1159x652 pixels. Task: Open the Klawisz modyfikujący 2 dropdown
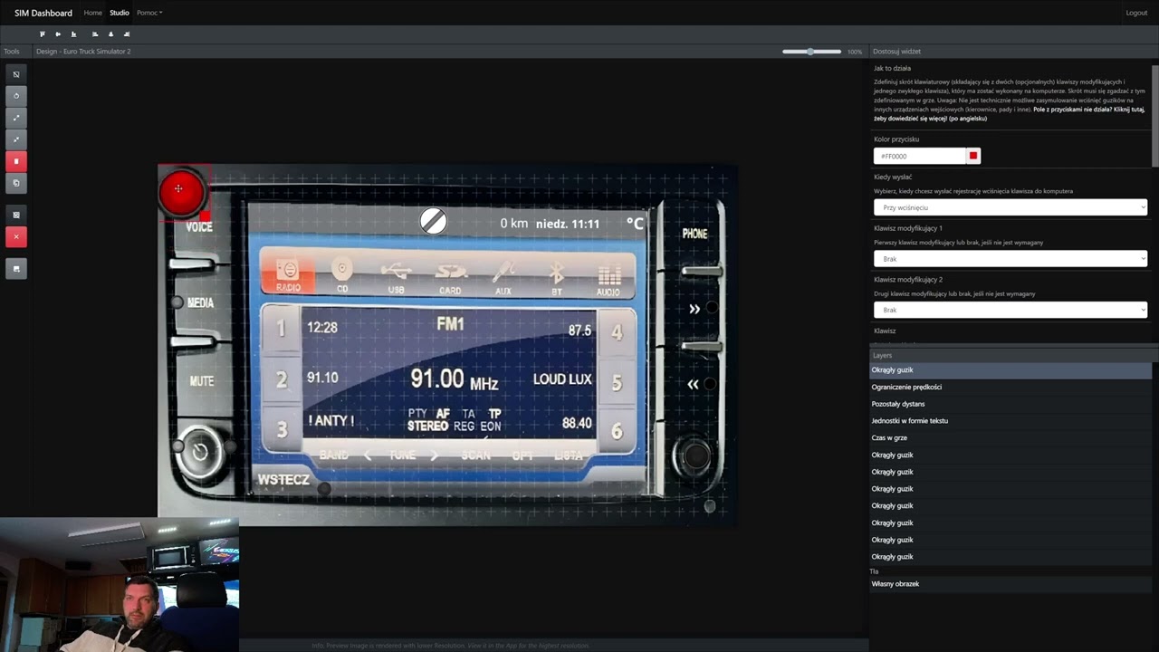point(1011,310)
